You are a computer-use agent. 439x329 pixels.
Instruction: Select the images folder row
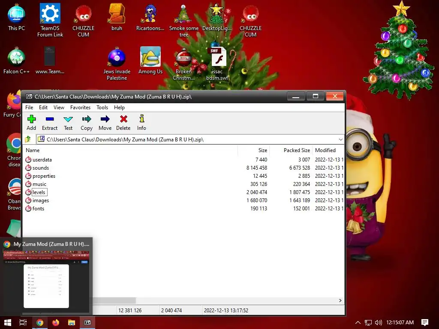(x=183, y=200)
